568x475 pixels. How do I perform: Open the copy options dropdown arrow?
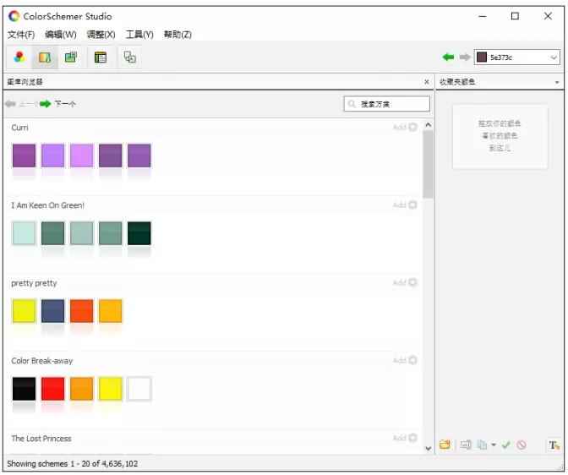coord(494,445)
